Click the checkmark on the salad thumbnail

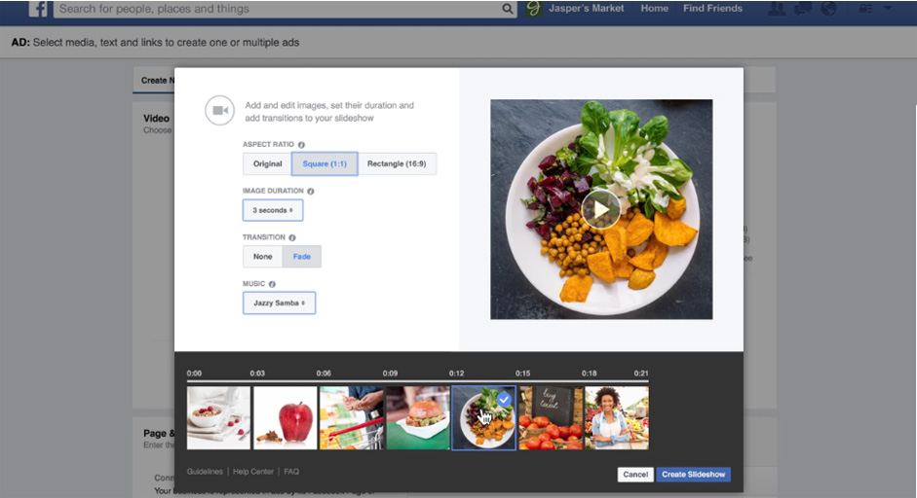point(504,400)
